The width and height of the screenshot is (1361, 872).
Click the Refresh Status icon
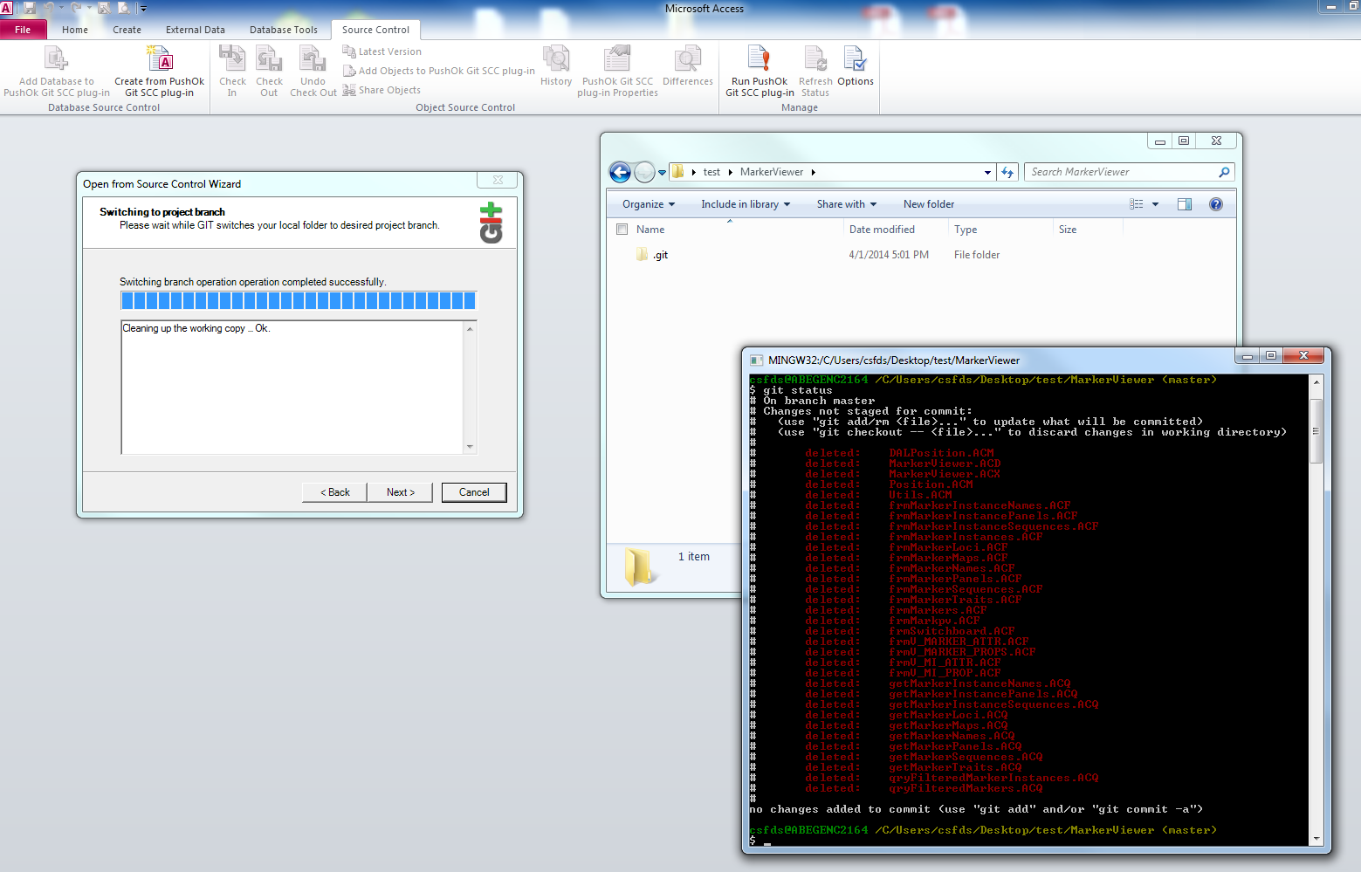[x=815, y=59]
